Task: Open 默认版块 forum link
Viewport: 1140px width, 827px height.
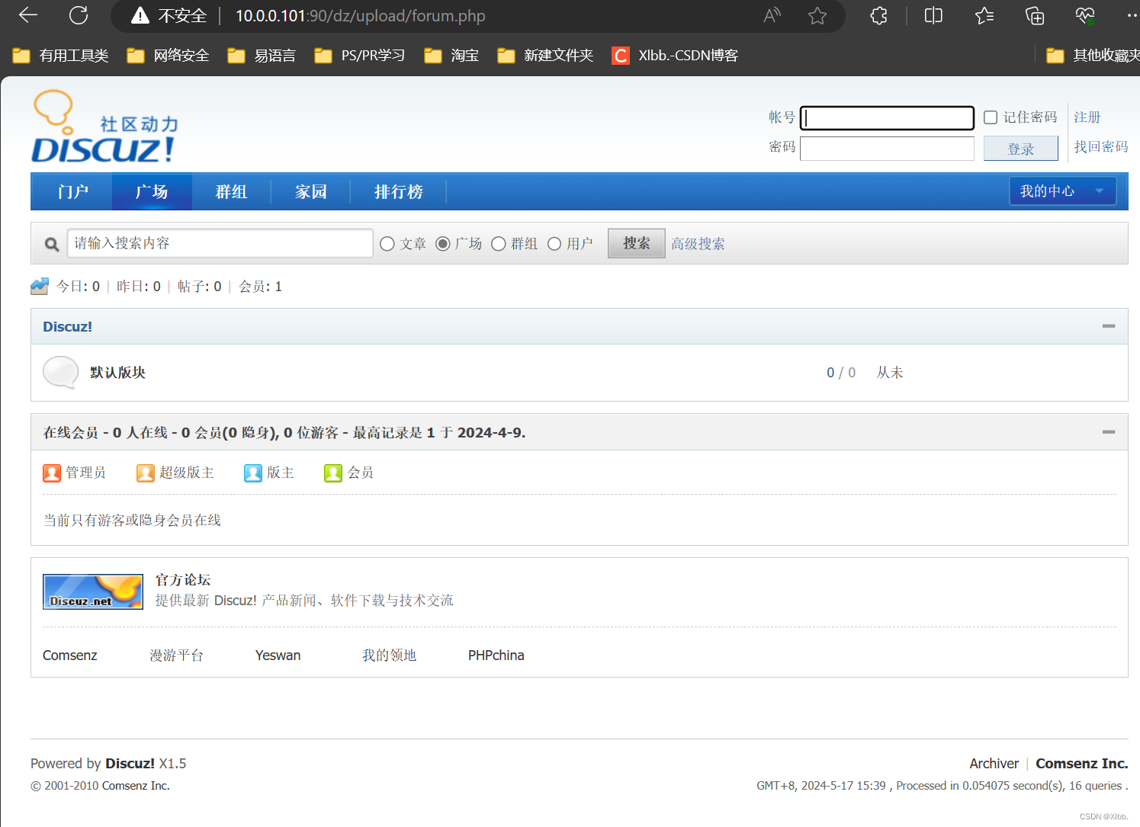Action: [x=118, y=373]
